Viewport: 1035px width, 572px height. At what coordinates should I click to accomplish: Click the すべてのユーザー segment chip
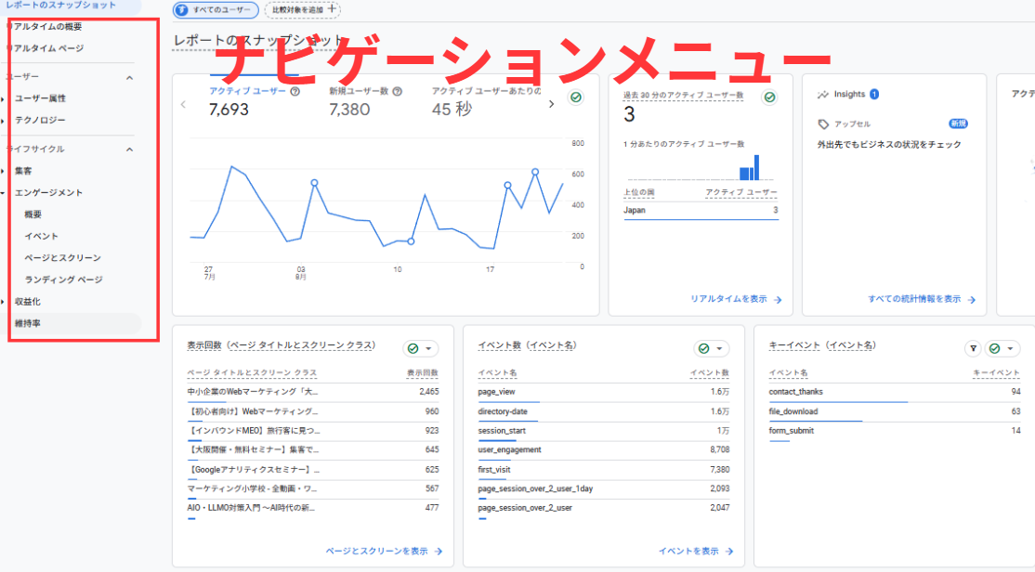216,10
